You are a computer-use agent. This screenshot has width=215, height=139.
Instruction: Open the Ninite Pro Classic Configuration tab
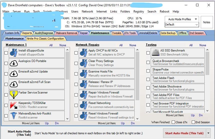45,38
